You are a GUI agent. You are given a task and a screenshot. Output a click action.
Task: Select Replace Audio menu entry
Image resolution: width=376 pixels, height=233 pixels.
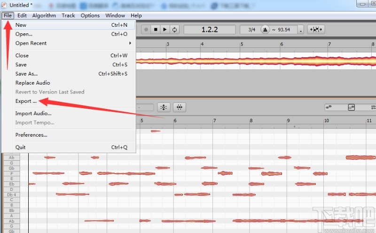click(69, 83)
